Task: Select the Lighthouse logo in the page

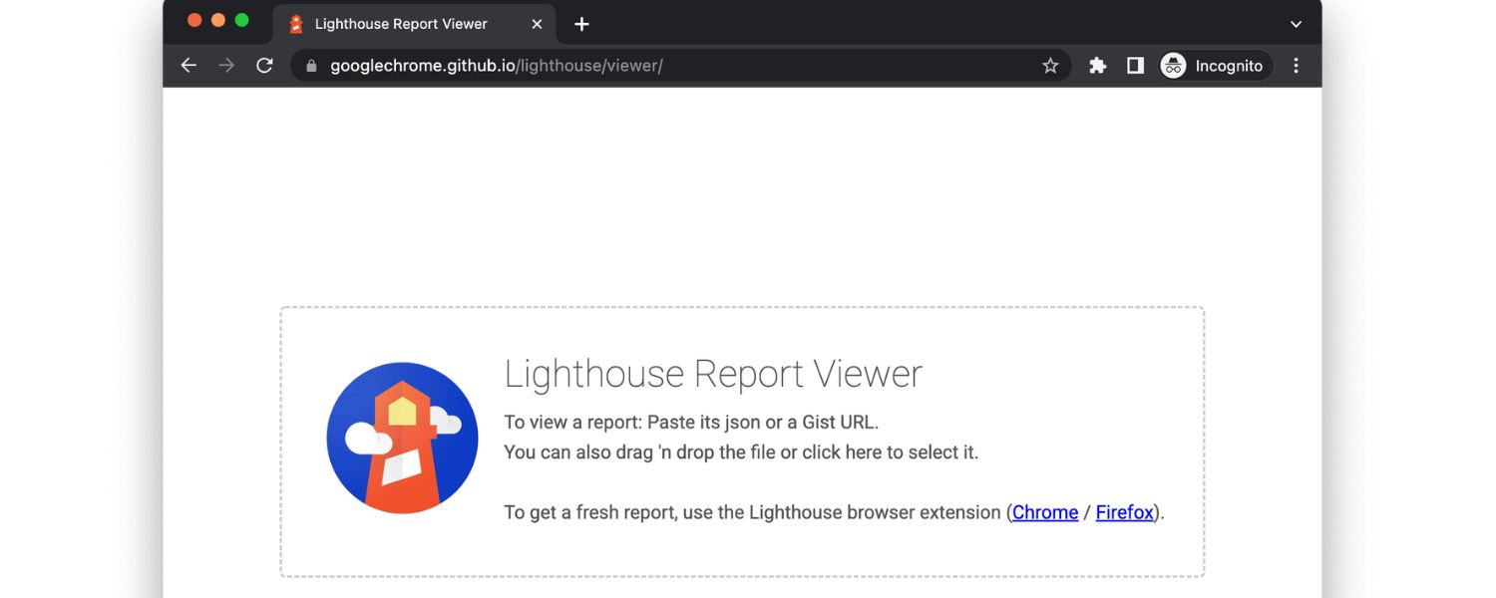Action: [402, 438]
